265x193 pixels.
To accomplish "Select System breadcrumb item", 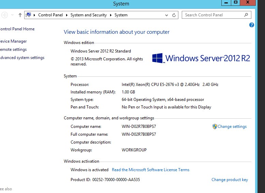I will click(121, 15).
